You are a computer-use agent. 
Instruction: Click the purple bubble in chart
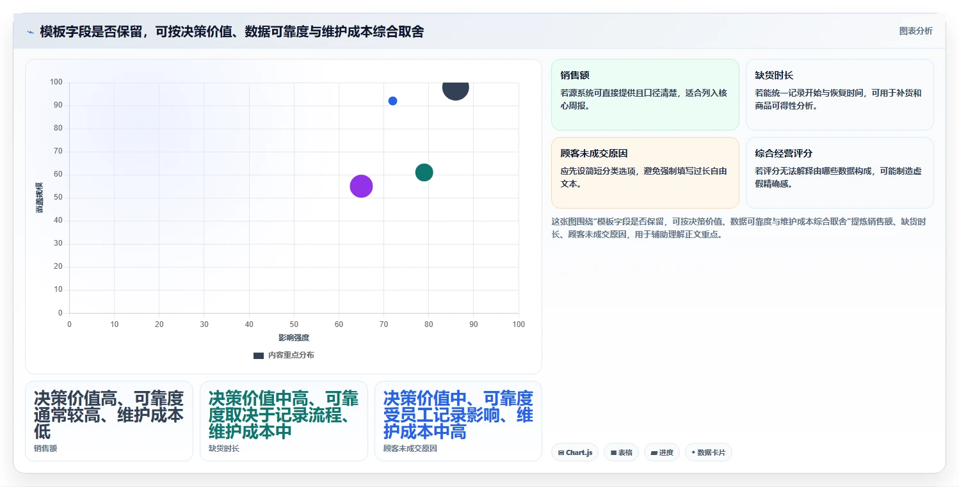pos(361,186)
